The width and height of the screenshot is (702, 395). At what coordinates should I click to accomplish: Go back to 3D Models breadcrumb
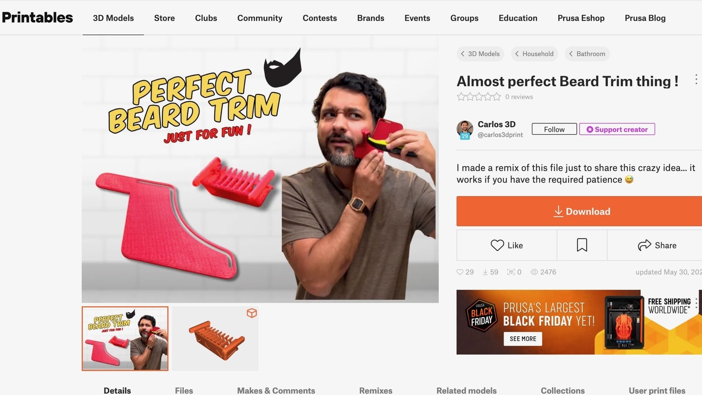pyautogui.click(x=480, y=54)
